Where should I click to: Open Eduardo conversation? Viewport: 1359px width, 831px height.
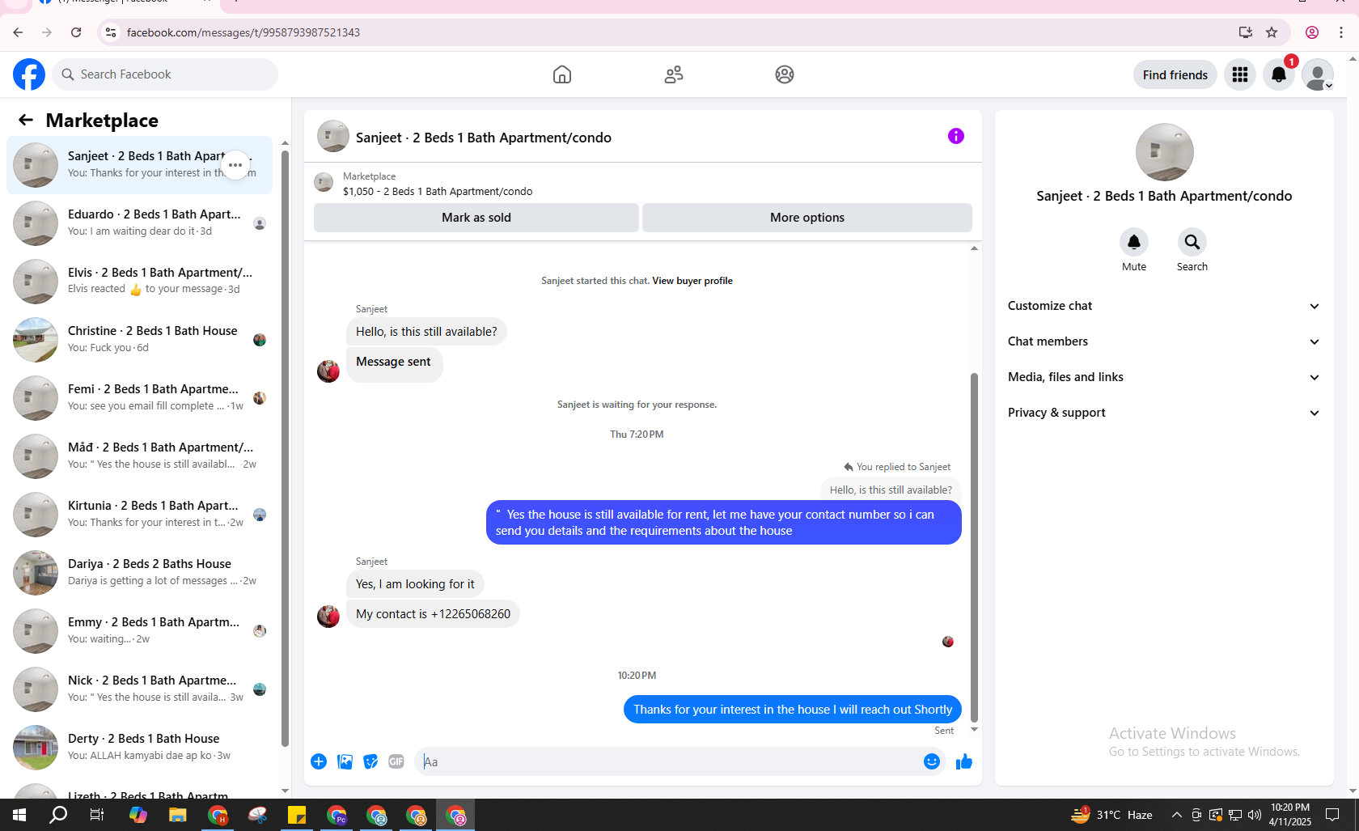(x=140, y=223)
